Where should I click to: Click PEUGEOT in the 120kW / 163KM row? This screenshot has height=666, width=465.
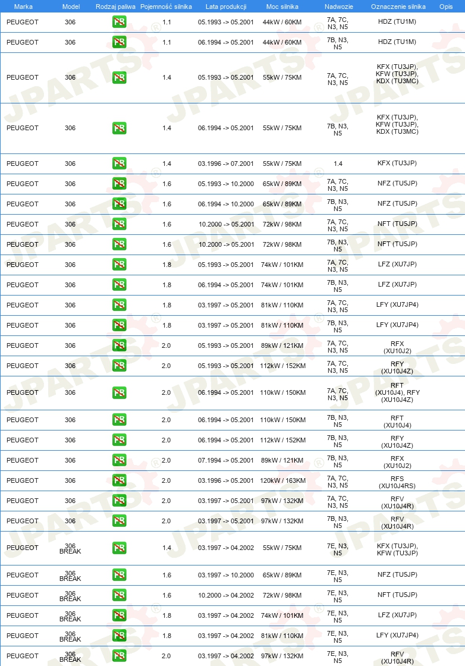click(23, 481)
